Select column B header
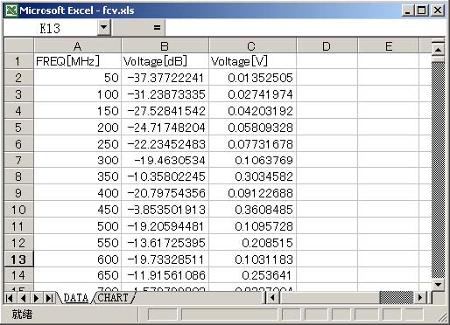 [165, 46]
